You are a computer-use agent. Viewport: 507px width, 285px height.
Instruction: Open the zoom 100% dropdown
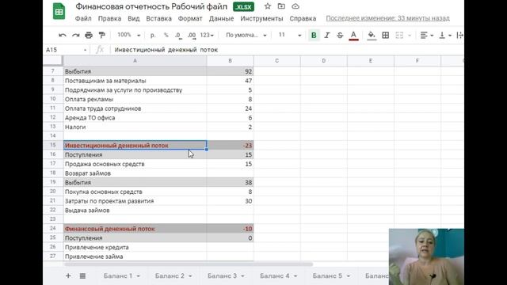tap(128, 35)
